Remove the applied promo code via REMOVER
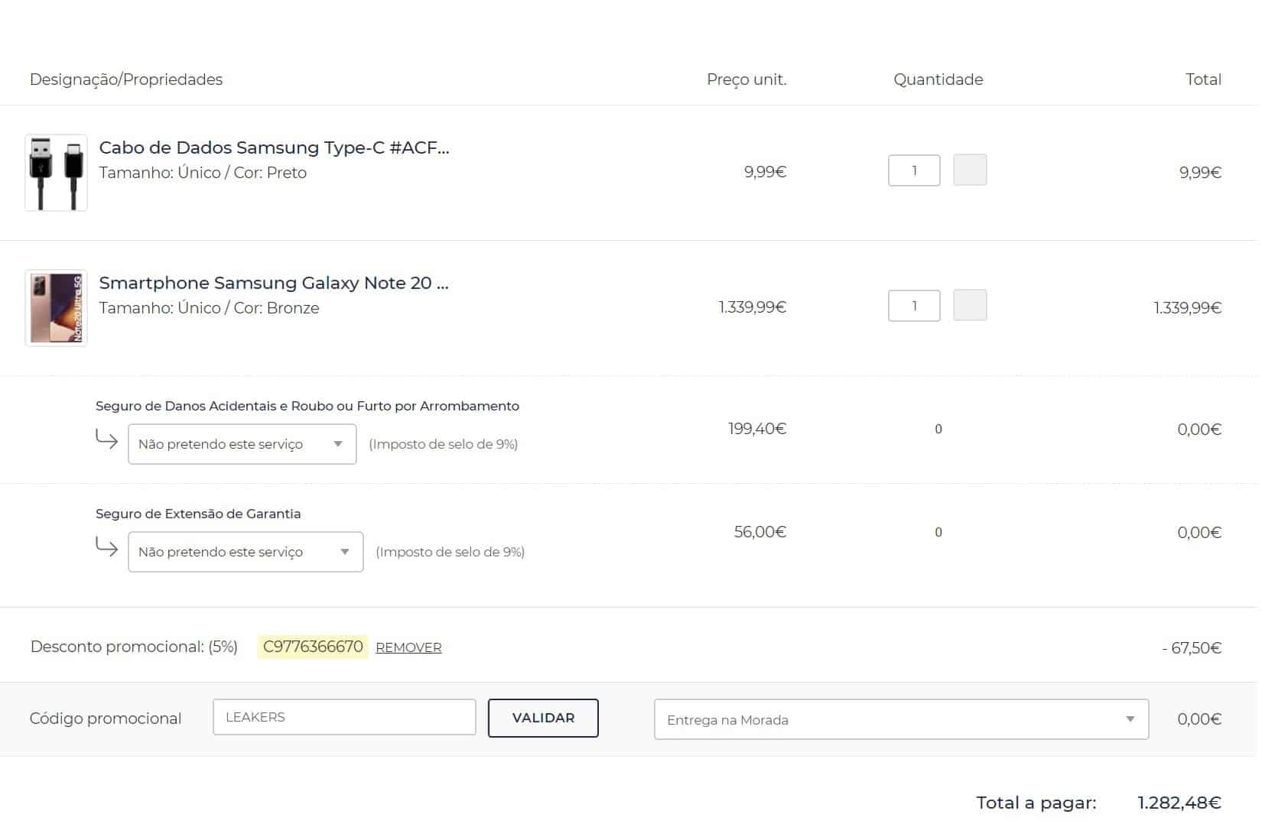 (x=408, y=647)
